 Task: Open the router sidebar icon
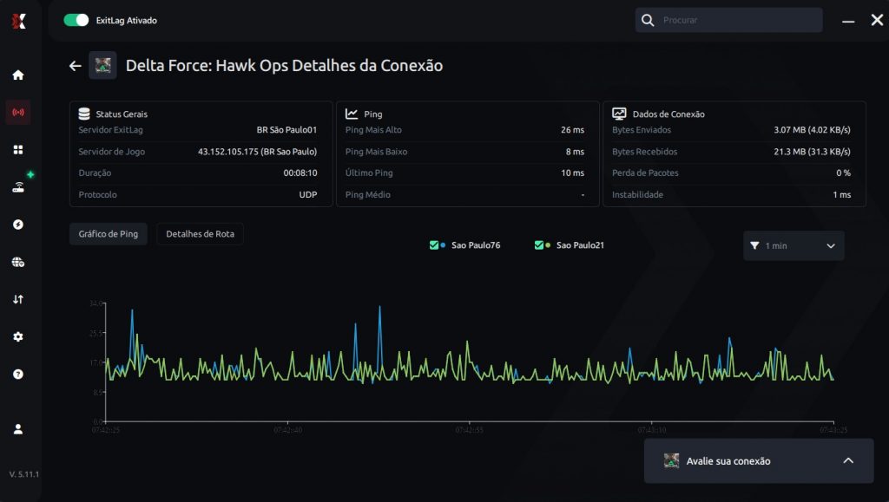pyautogui.click(x=18, y=187)
